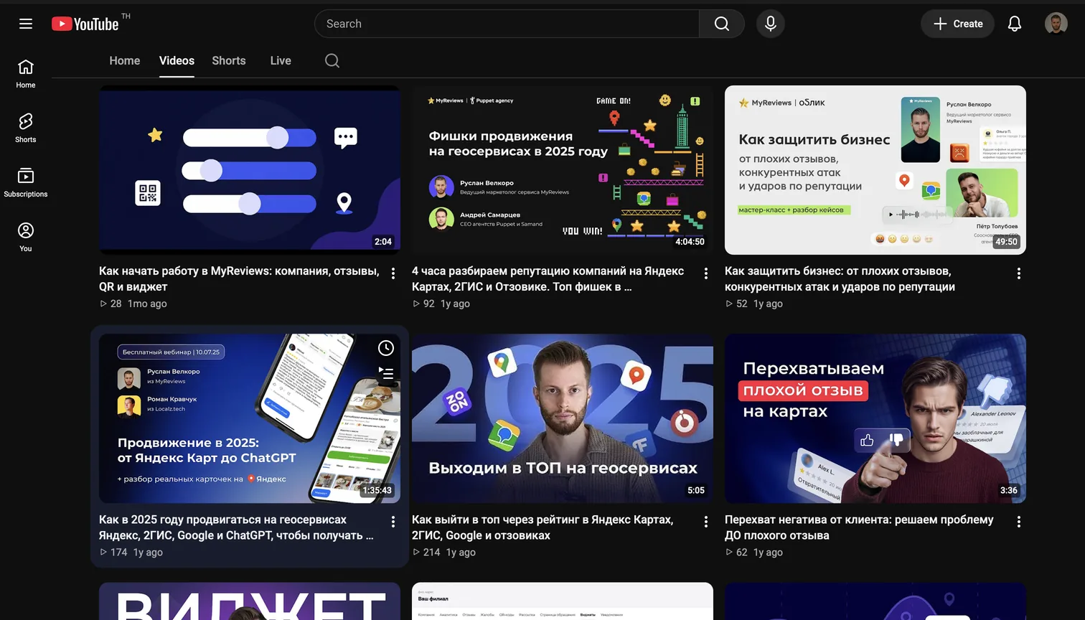Switch to channel Shorts tab
The height and width of the screenshot is (620, 1085).
click(229, 61)
